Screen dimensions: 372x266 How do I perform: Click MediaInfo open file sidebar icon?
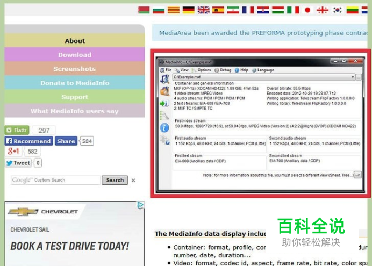[x=164, y=79]
